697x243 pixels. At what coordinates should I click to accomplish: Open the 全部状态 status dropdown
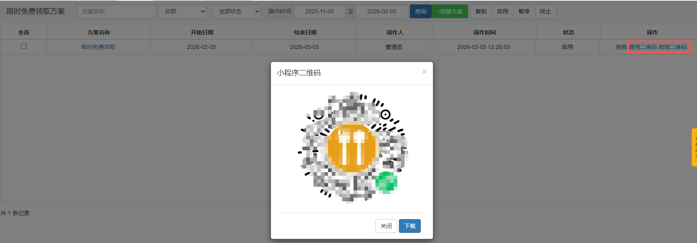(237, 11)
